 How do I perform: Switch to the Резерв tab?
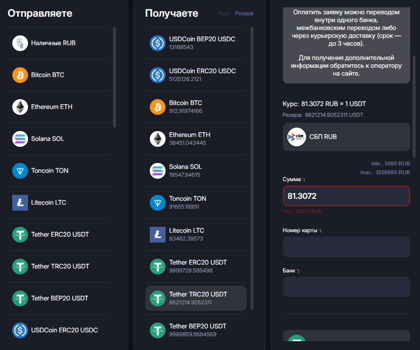coord(244,14)
